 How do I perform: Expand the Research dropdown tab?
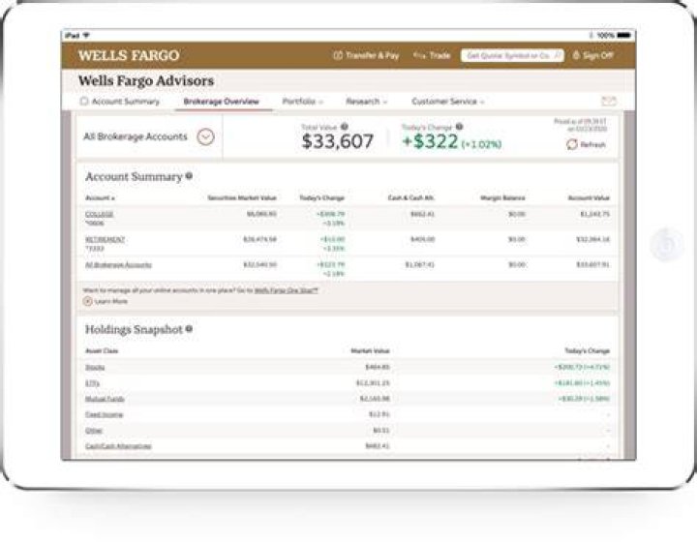pyautogui.click(x=366, y=102)
